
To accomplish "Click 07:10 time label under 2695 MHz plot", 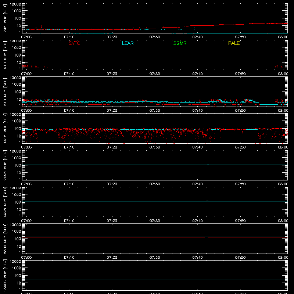I will [x=69, y=184].
